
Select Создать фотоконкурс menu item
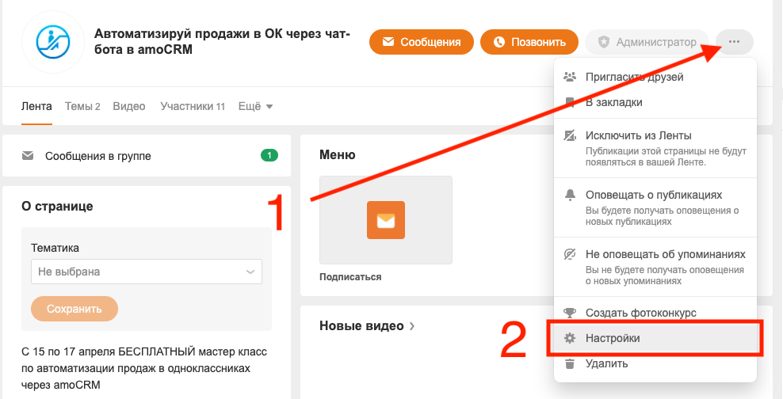[655, 313]
